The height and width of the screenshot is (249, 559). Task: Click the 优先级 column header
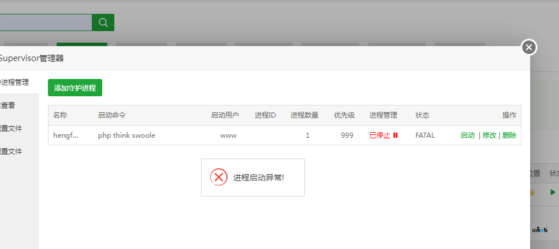pos(344,115)
